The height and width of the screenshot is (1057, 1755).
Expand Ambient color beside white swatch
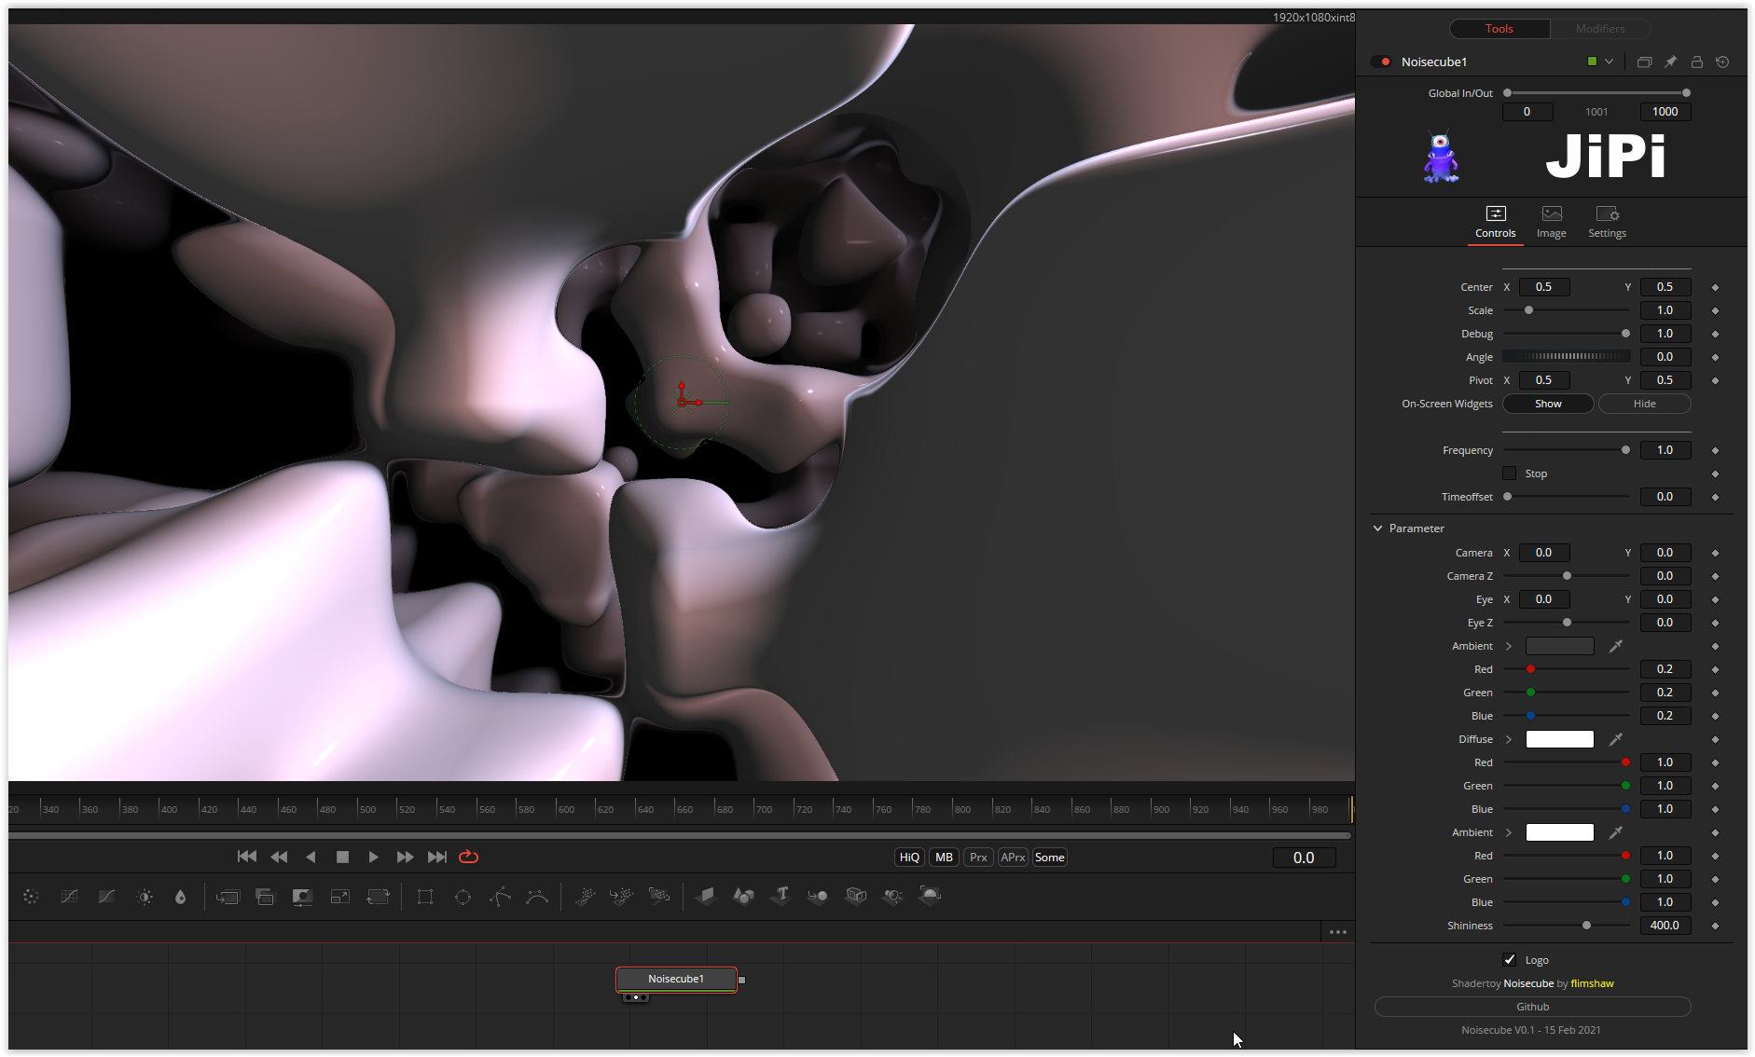[1509, 832]
